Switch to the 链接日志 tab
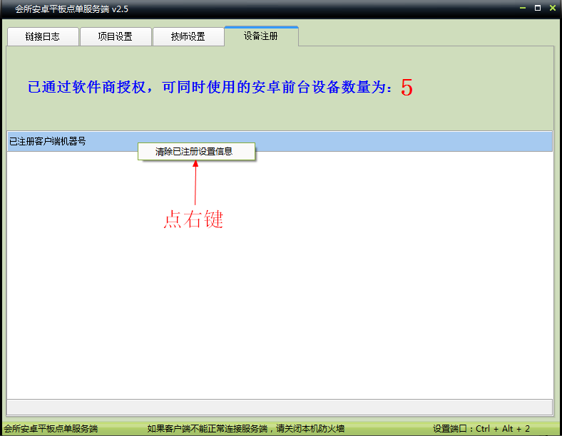The image size is (562, 436). click(42, 37)
